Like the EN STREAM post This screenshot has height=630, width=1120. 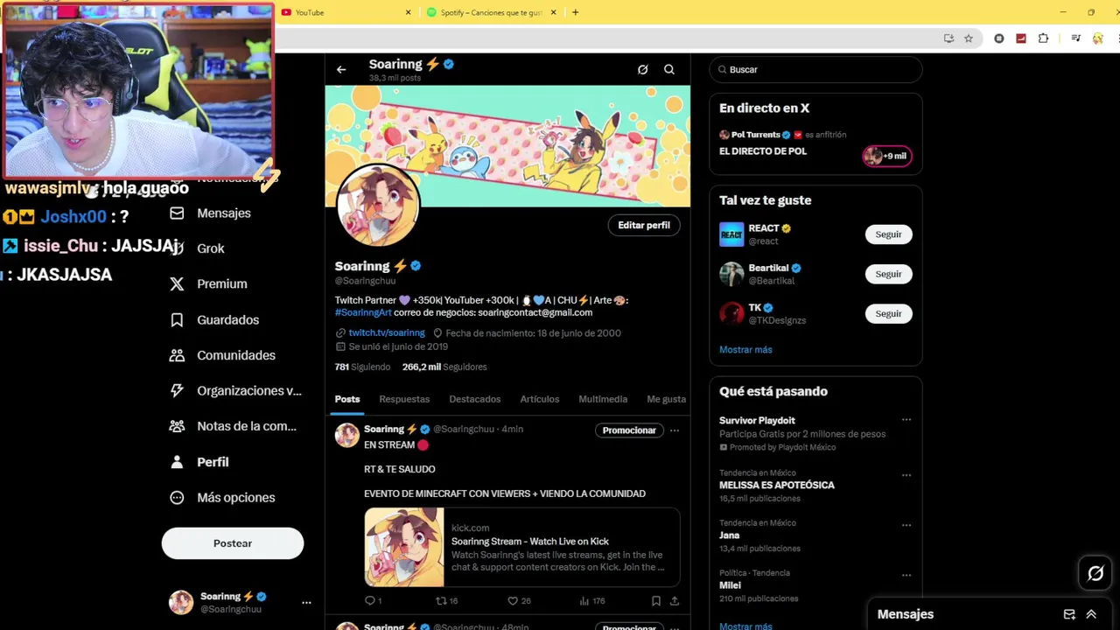click(519, 601)
